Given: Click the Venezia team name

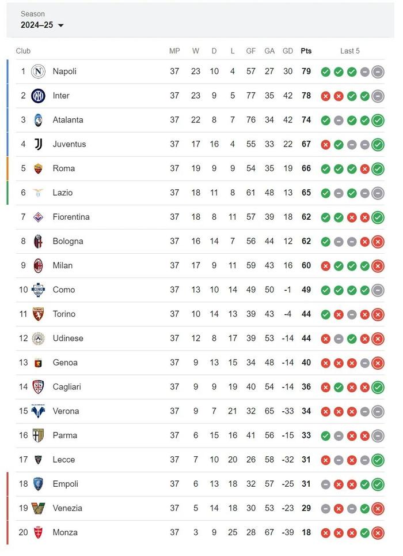Looking at the screenshot, I should tap(67, 508).
